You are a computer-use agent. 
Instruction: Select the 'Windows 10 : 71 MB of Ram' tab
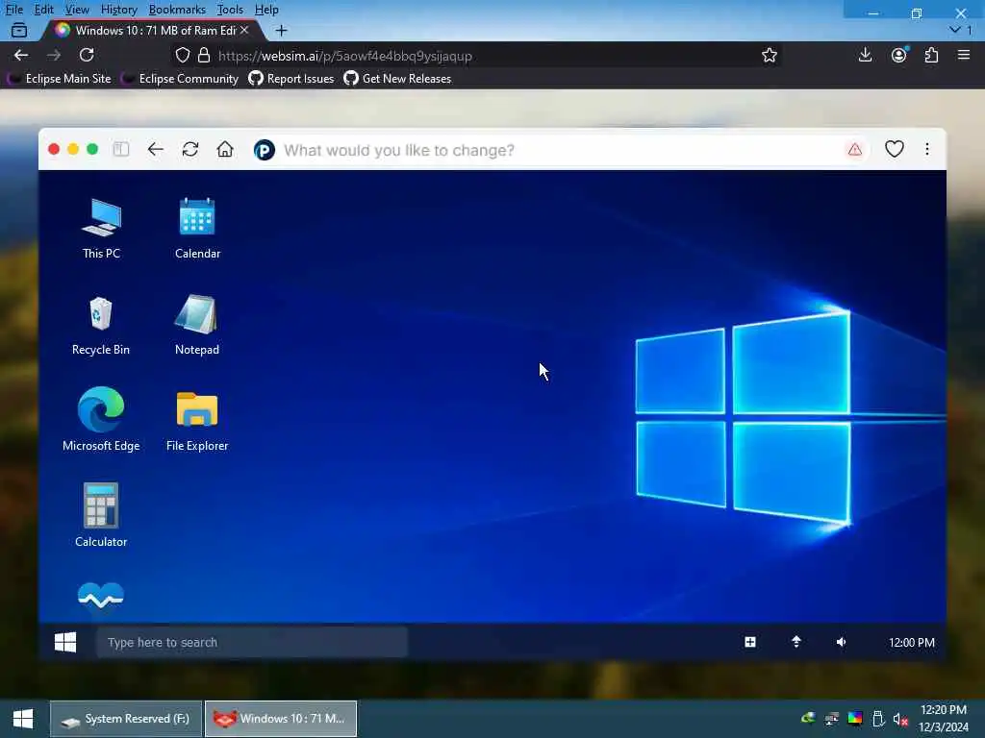coord(151,30)
